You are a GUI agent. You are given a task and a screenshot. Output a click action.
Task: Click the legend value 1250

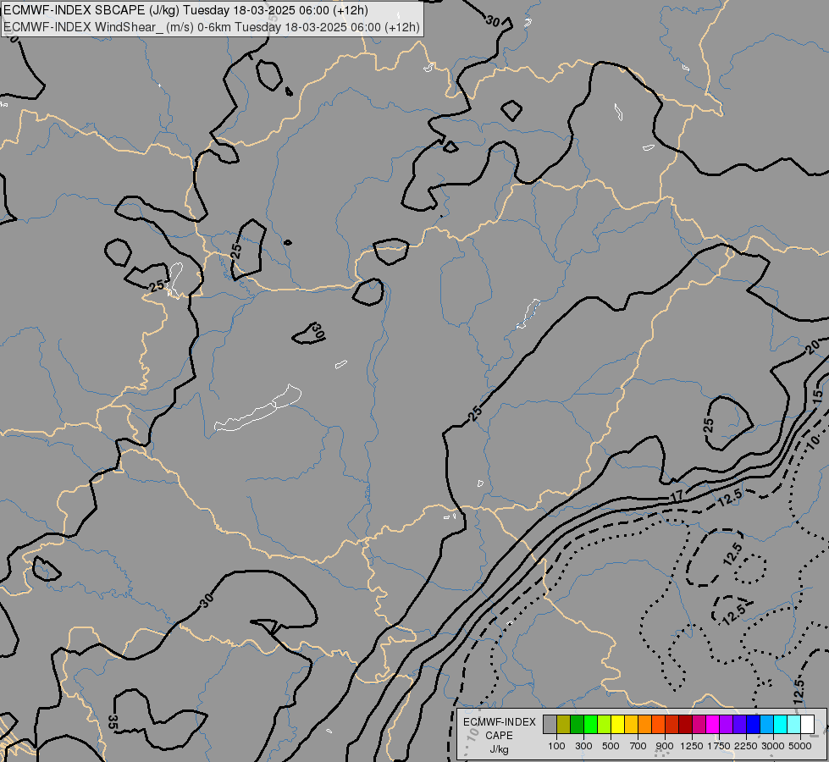click(x=692, y=746)
